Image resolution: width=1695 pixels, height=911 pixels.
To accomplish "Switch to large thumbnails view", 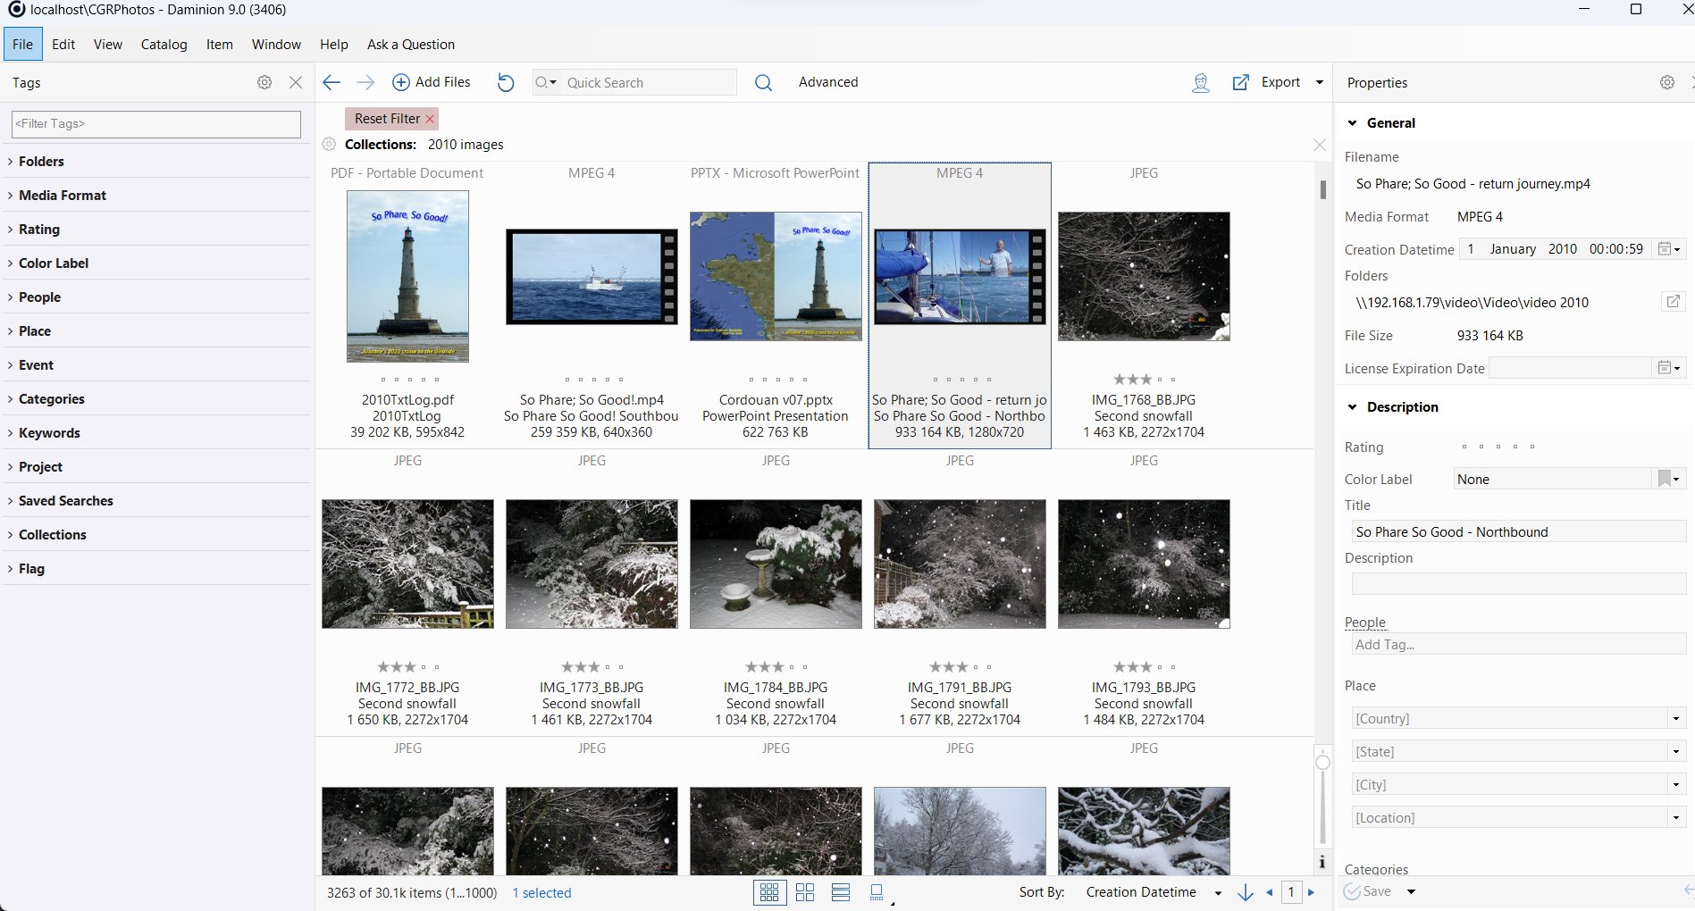I will coord(805,892).
